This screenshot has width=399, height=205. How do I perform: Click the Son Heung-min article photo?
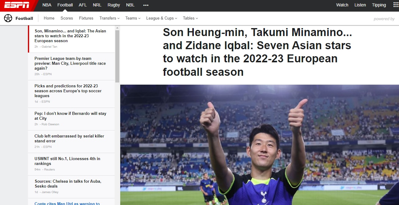(x=259, y=145)
